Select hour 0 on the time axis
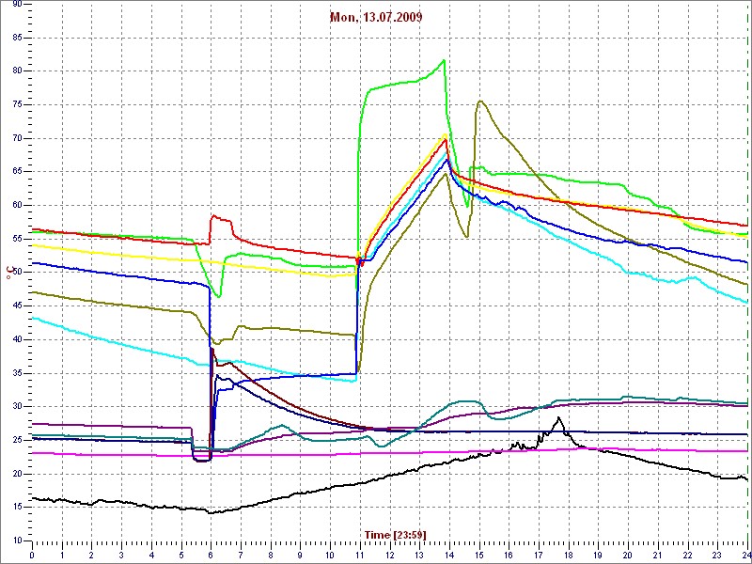 tap(32, 555)
